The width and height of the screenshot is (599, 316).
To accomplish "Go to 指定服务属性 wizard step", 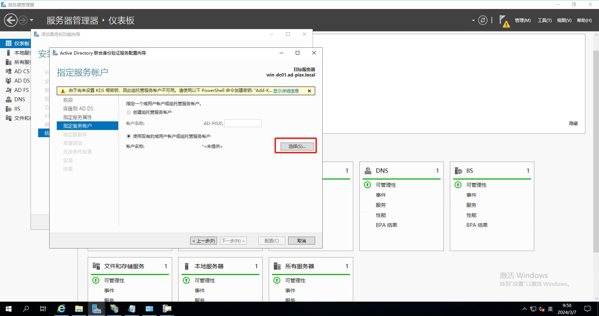I will pyautogui.click(x=78, y=117).
